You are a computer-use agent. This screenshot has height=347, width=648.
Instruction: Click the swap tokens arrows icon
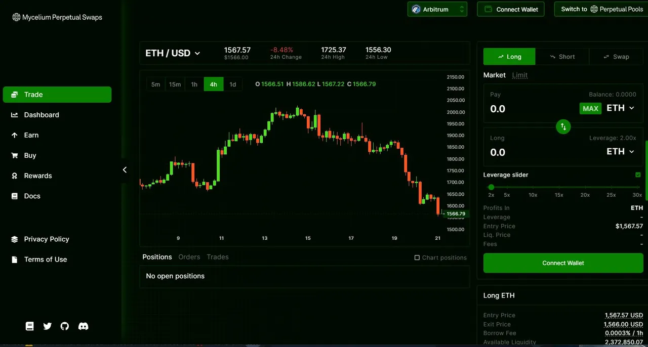coord(563,126)
